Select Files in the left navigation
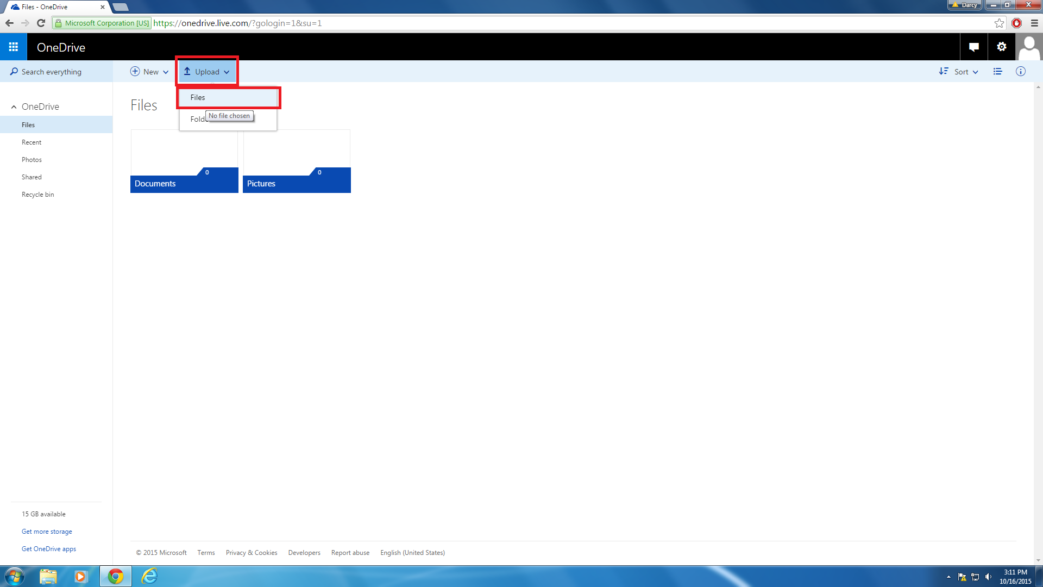1043x587 pixels. tap(56, 125)
